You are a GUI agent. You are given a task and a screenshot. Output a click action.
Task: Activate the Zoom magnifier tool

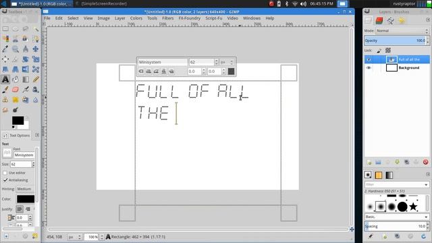click(x=16, y=49)
